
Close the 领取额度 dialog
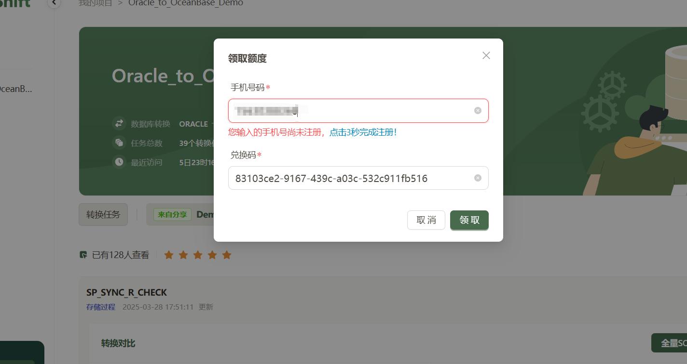(486, 55)
